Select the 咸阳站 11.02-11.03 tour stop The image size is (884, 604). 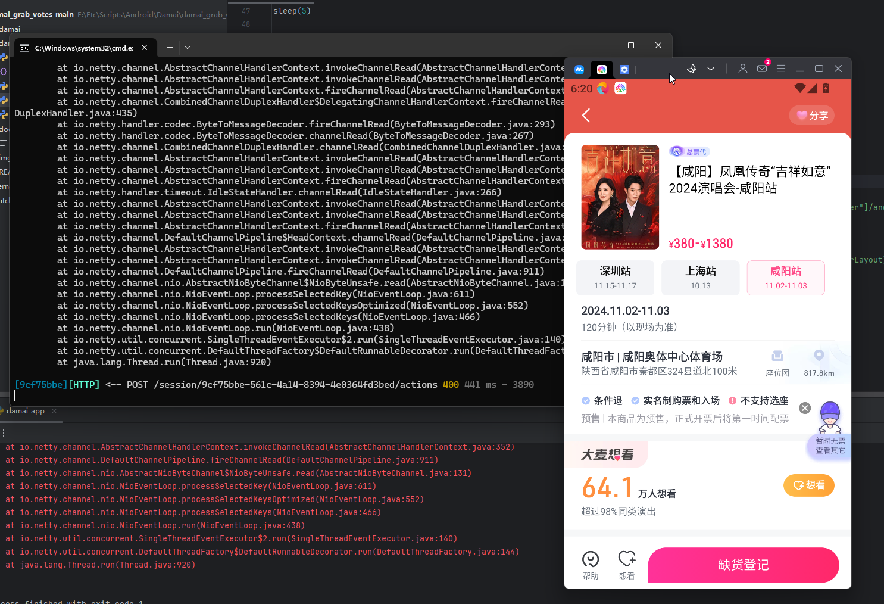pyautogui.click(x=786, y=278)
